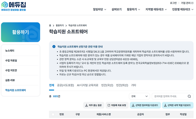Image resolution: width=196 pixels, height=119 pixels.
Task: Click the download icon on 자주 묻는 질문
Action: click(x=86, y=105)
